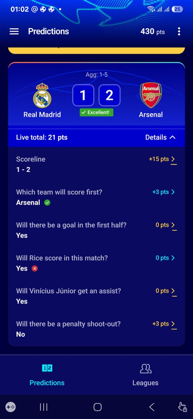Tap the game controller icon in navigation bar

click(11, 407)
